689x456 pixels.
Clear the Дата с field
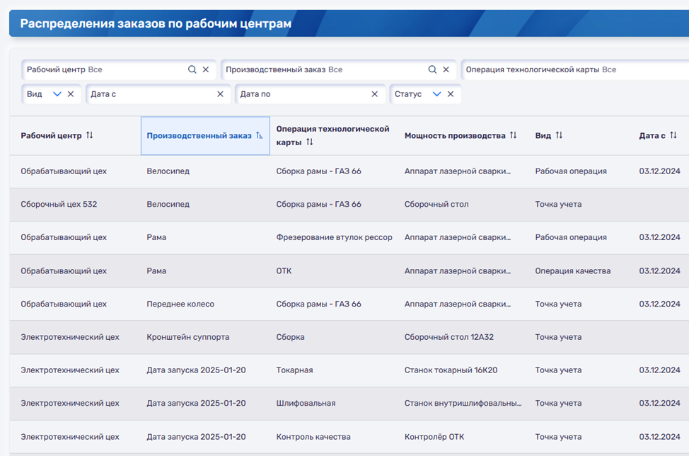pyautogui.click(x=220, y=94)
